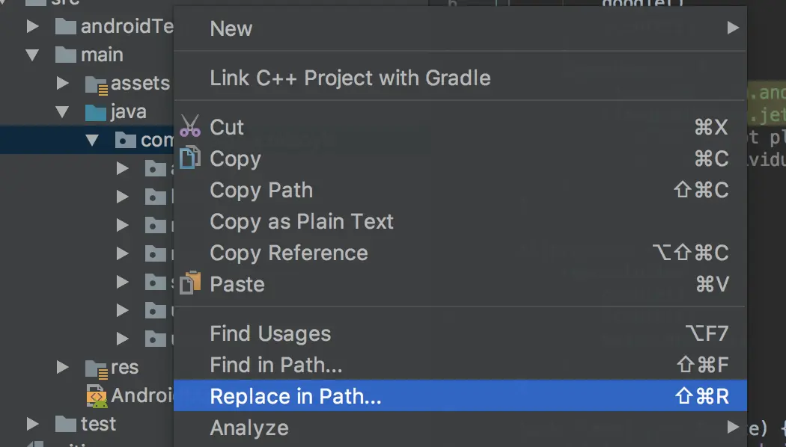Click the Paste clipboard icon
Viewport: 786px width, 447px height.
pyautogui.click(x=191, y=283)
